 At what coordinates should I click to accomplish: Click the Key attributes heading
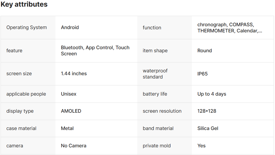click(x=24, y=4)
